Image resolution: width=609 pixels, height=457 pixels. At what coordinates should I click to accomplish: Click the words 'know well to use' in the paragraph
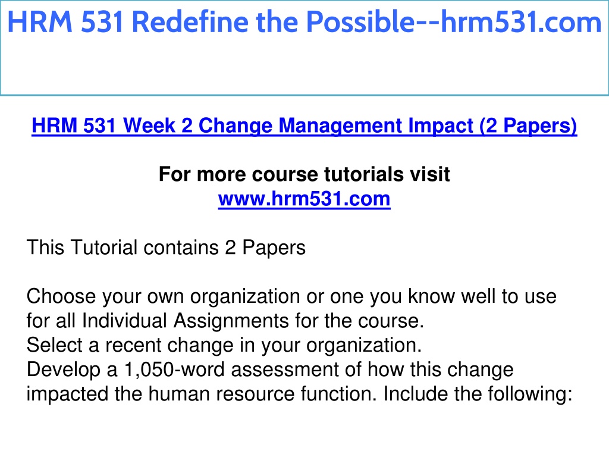point(482,296)
